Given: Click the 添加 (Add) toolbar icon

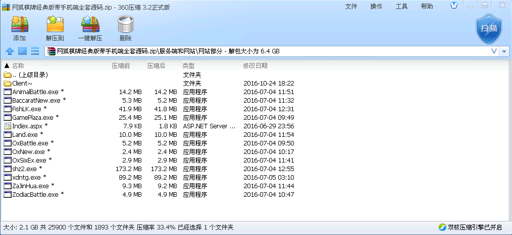Looking at the screenshot, I should (20, 28).
